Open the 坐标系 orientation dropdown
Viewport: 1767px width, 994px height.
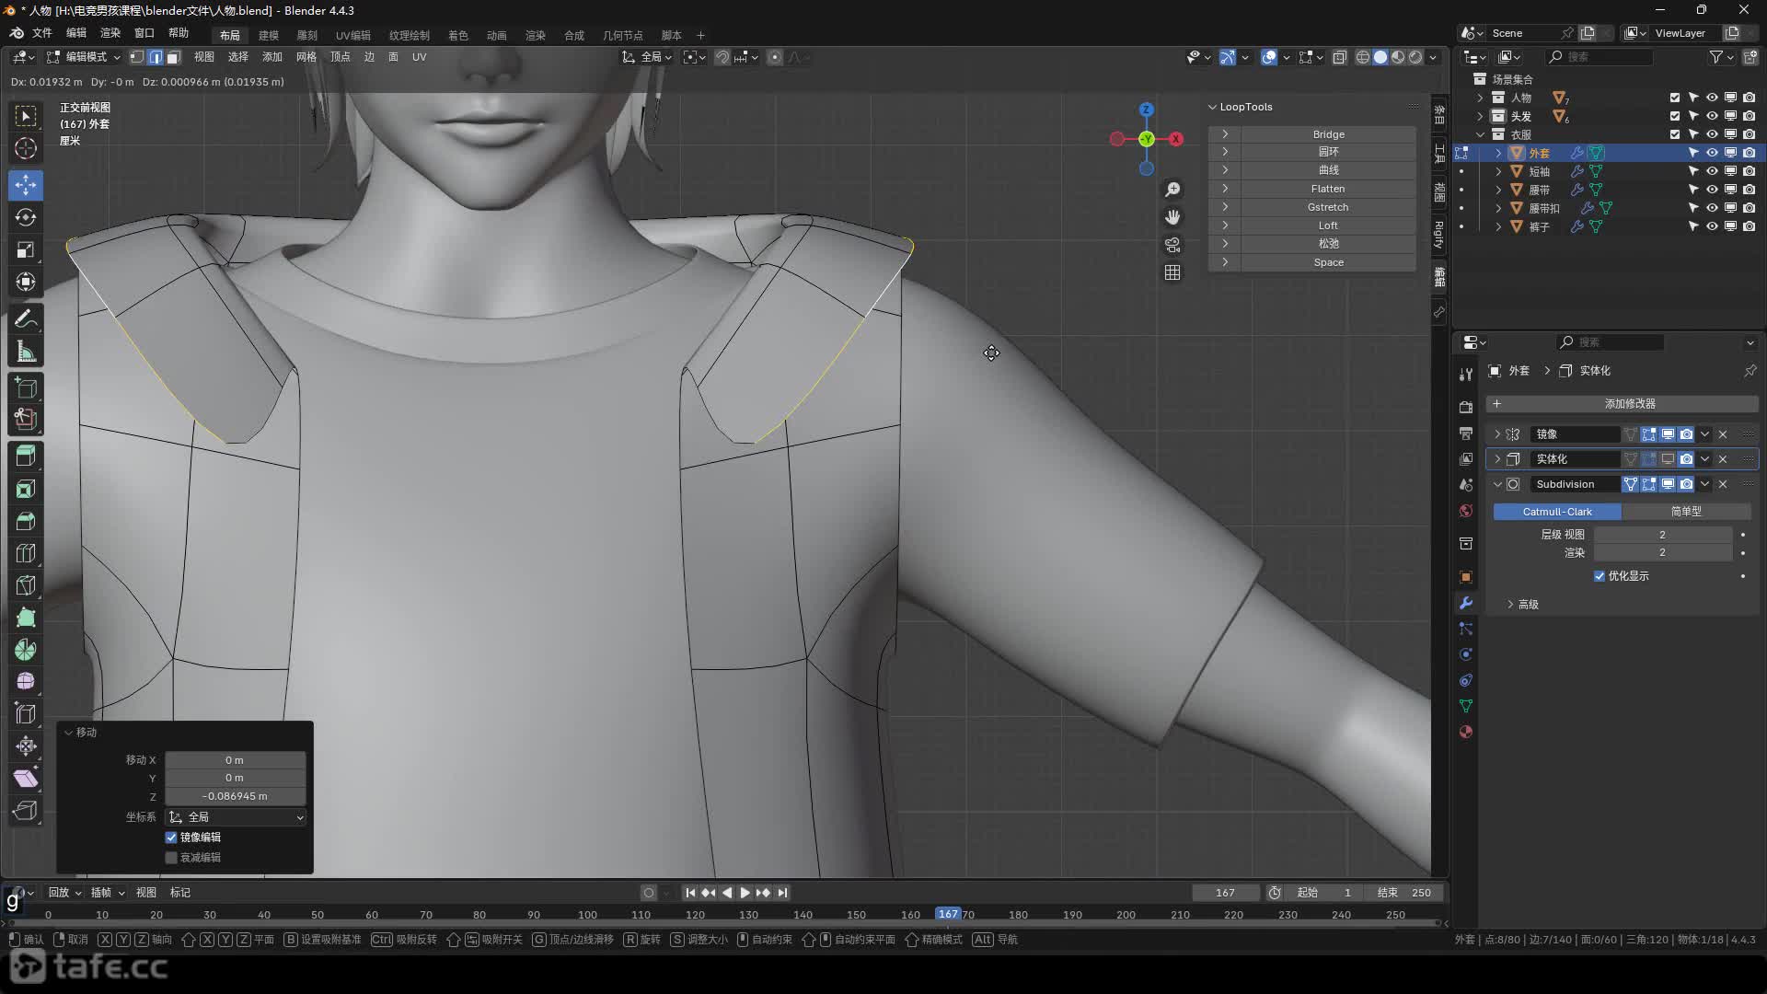click(x=236, y=817)
